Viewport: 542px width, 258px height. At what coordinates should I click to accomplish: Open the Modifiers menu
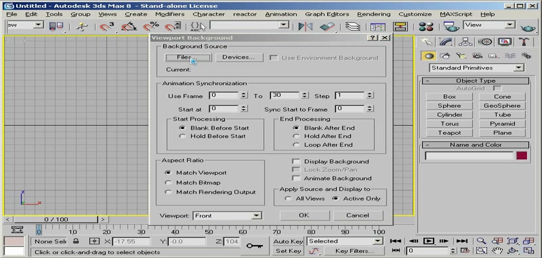170,14
